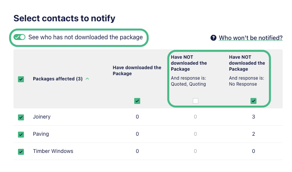Click the Paving row label
The height and width of the screenshot is (172, 292).
click(x=41, y=134)
